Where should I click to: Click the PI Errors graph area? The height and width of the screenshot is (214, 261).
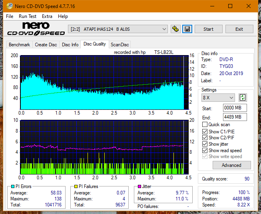click(104, 83)
